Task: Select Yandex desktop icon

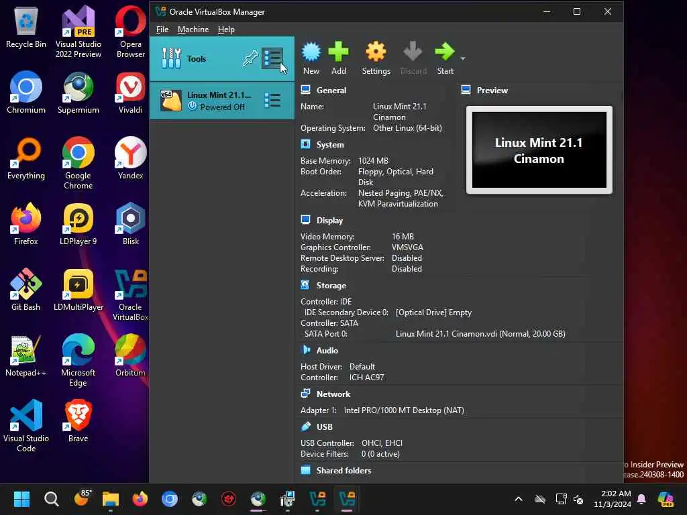Action: (x=131, y=158)
